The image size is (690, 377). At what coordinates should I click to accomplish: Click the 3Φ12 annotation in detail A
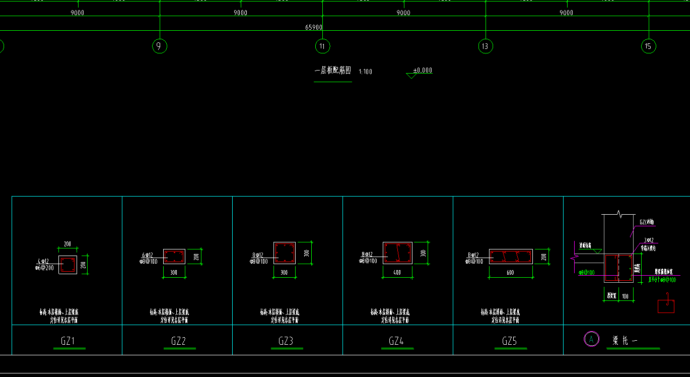click(648, 240)
